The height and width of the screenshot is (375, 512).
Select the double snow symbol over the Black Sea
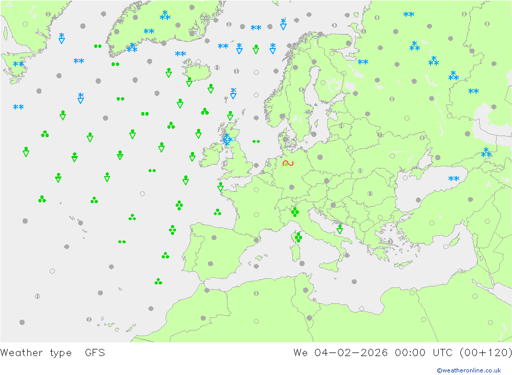(x=454, y=179)
